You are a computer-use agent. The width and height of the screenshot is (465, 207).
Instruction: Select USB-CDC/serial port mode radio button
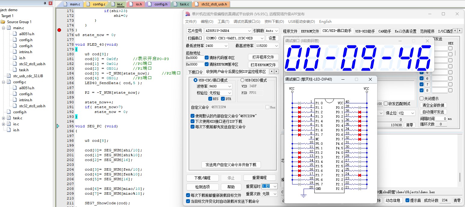[196, 80]
